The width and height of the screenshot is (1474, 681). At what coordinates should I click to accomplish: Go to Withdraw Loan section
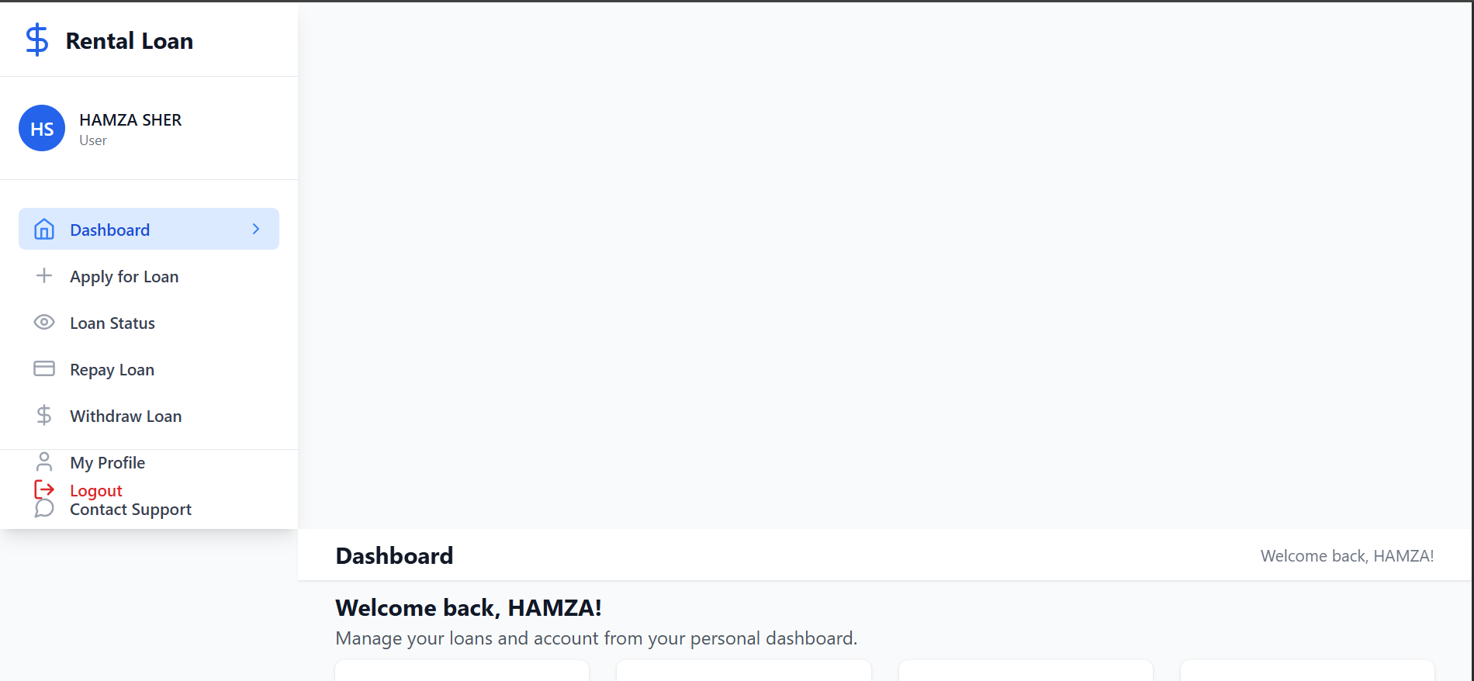149,416
